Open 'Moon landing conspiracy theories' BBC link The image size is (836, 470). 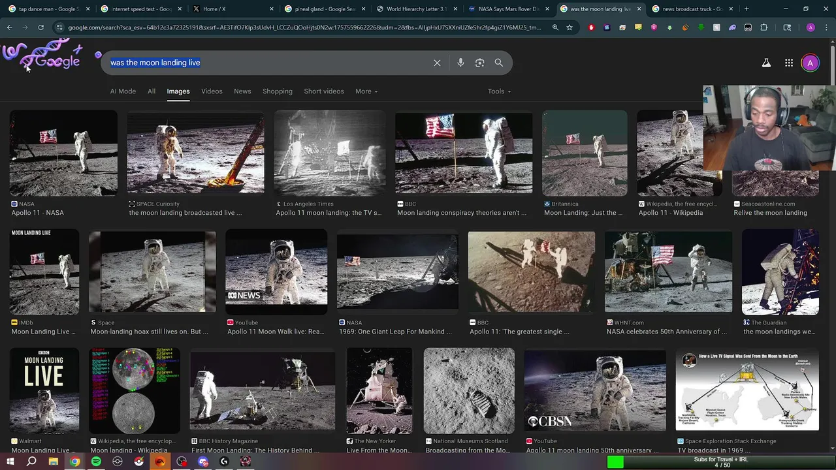coord(462,213)
